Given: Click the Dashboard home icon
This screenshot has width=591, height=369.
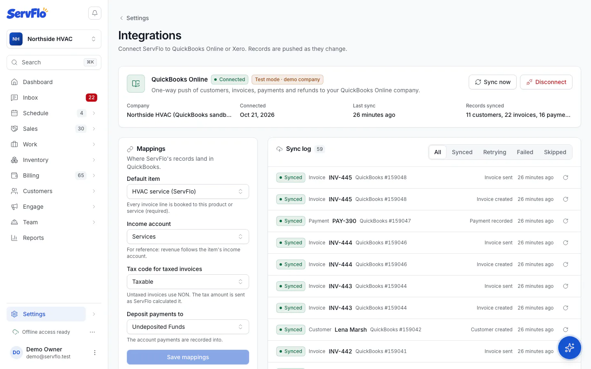Looking at the screenshot, I should 14,82.
